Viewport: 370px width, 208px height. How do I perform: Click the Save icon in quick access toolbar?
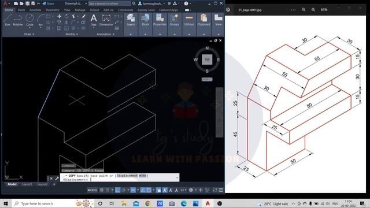pyautogui.click(x=28, y=3)
